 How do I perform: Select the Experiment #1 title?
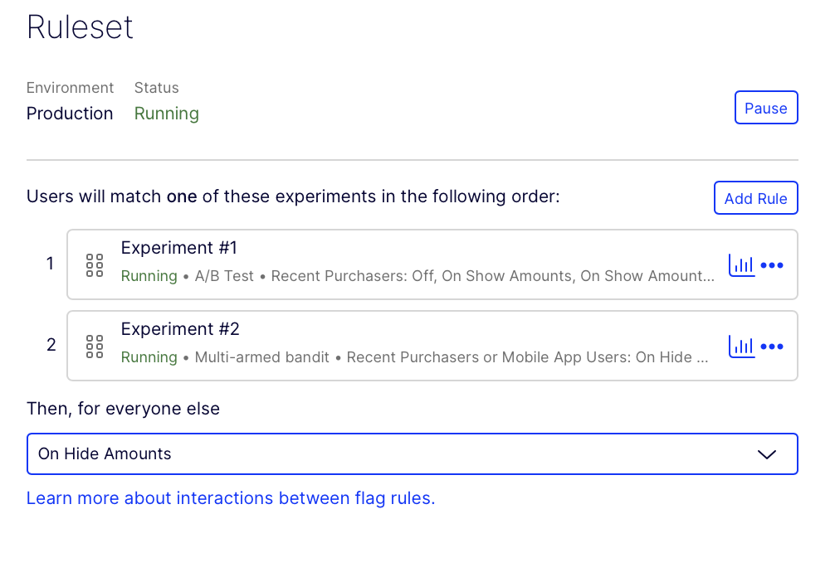[179, 248]
